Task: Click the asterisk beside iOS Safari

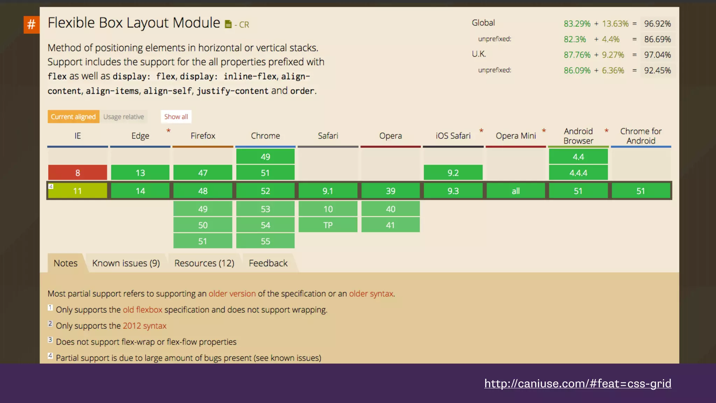Action: click(481, 130)
